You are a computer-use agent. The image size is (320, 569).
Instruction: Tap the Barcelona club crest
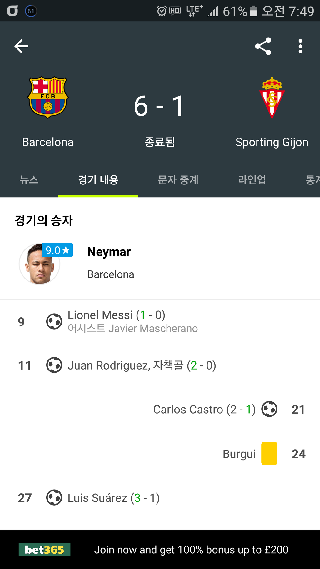point(48,98)
